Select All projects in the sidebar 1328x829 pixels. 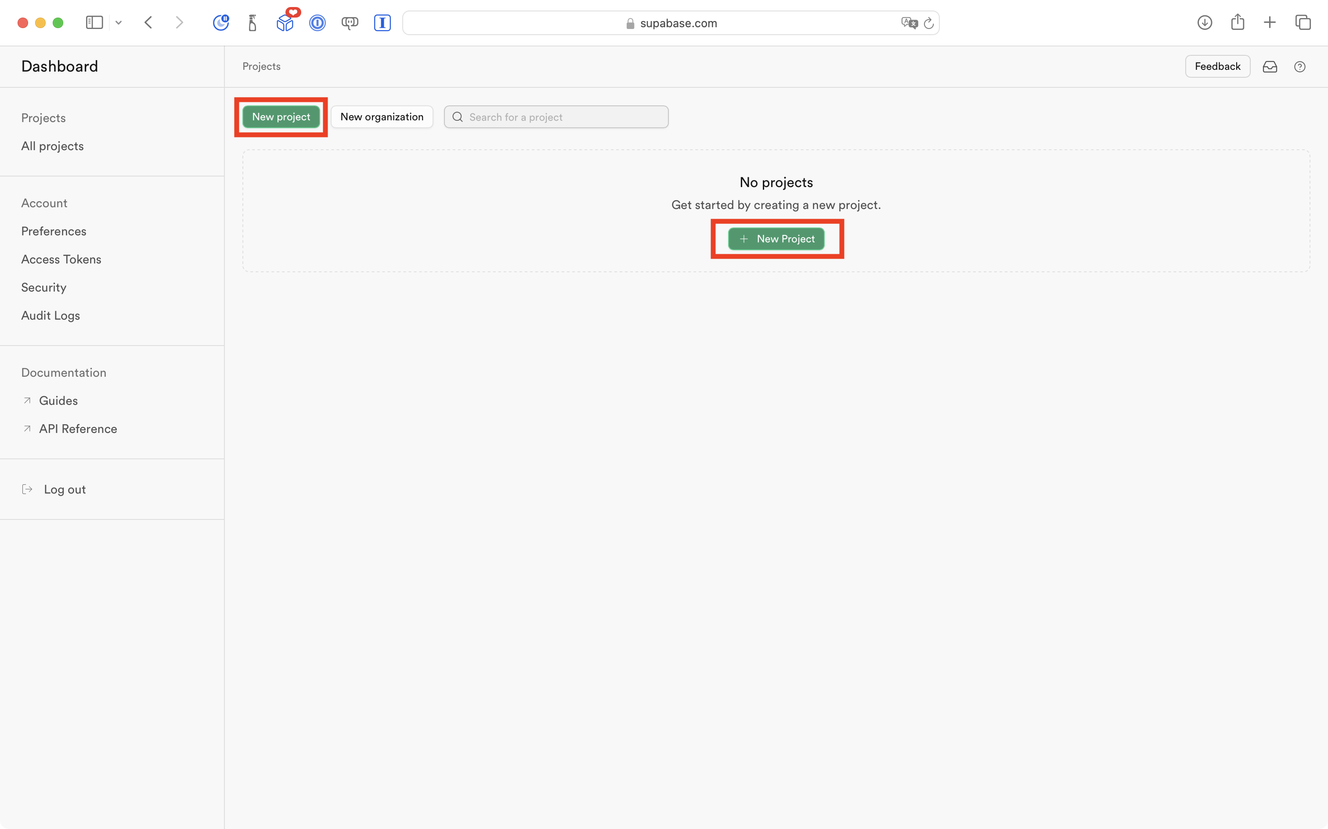(52, 146)
